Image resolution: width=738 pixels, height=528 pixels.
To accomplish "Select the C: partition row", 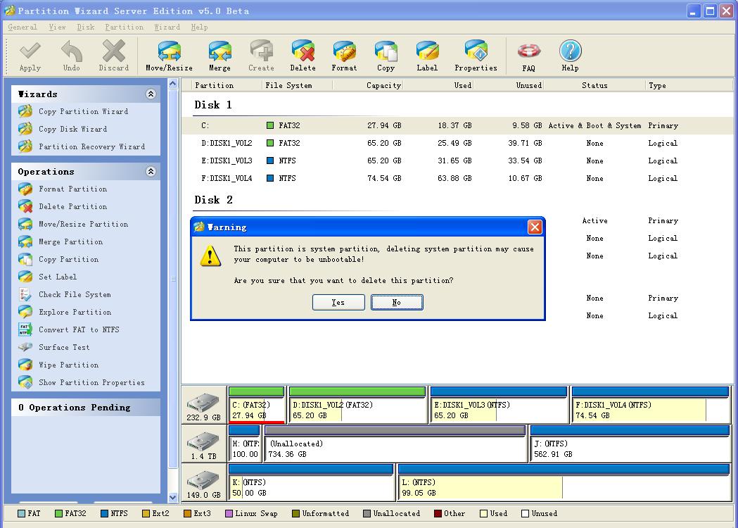I will 457,126.
